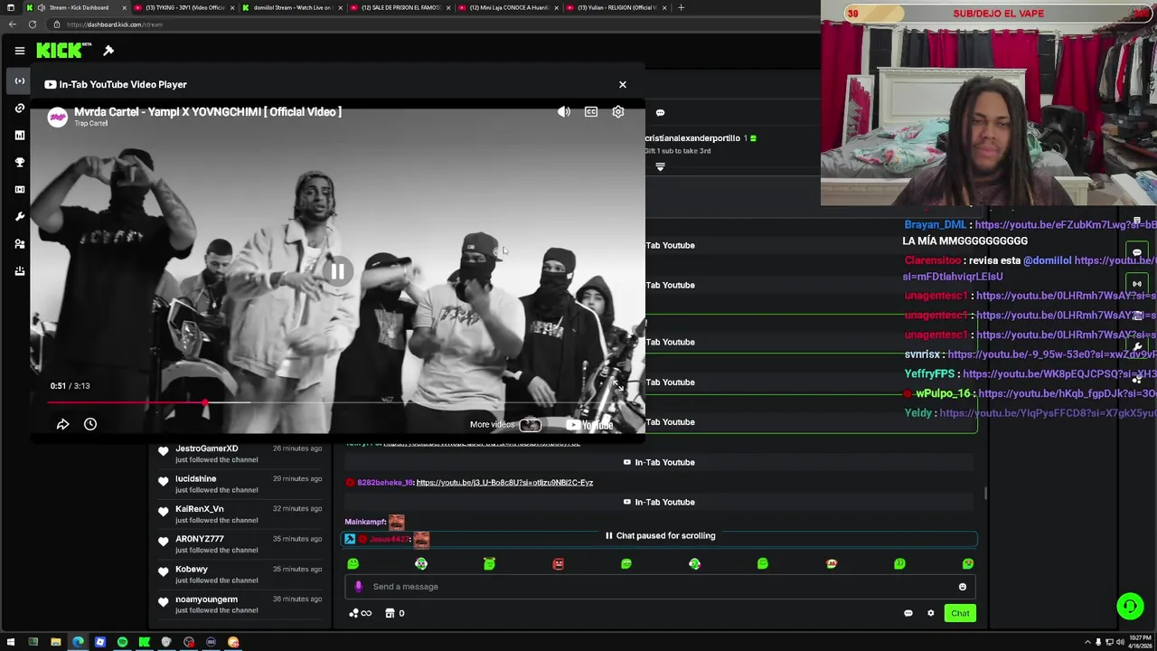Click the funnel icon under Gift 1 sub
This screenshot has width=1157, height=651.
pyautogui.click(x=660, y=167)
